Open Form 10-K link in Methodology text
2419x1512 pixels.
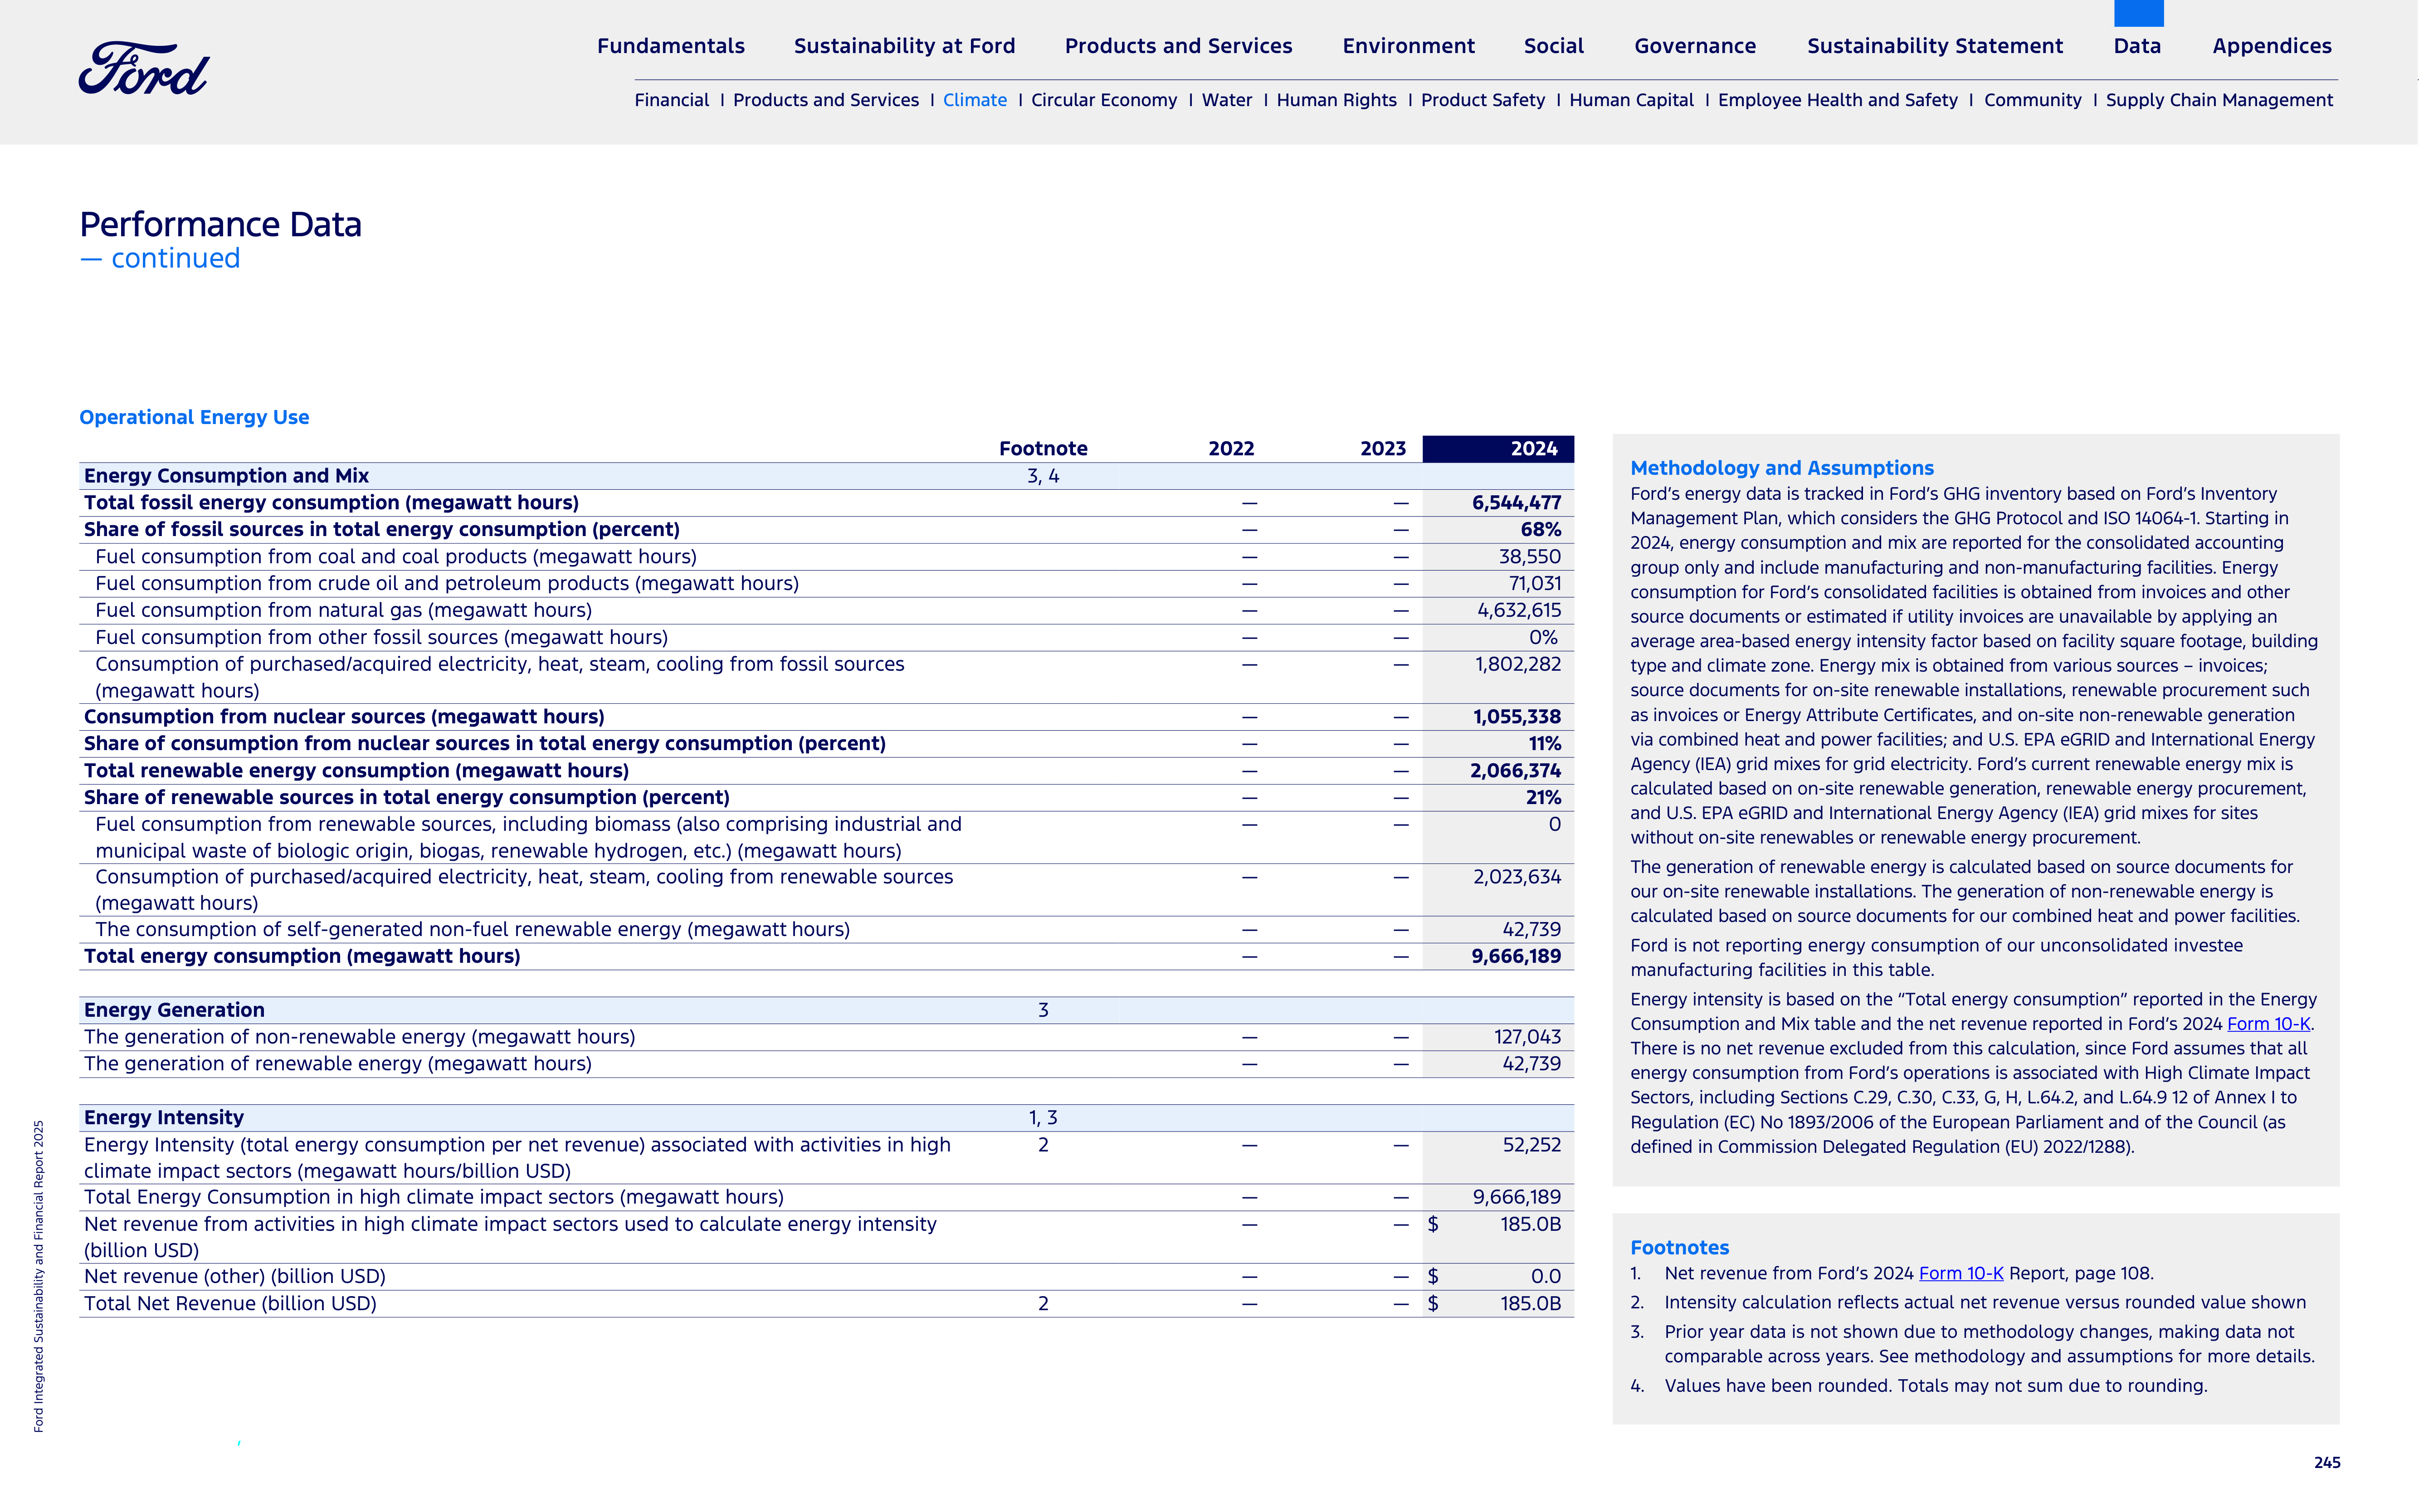[2268, 1024]
